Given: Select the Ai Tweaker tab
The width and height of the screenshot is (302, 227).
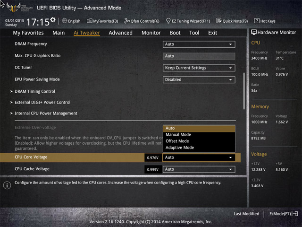Looking at the screenshot, I should (x=87, y=33).
